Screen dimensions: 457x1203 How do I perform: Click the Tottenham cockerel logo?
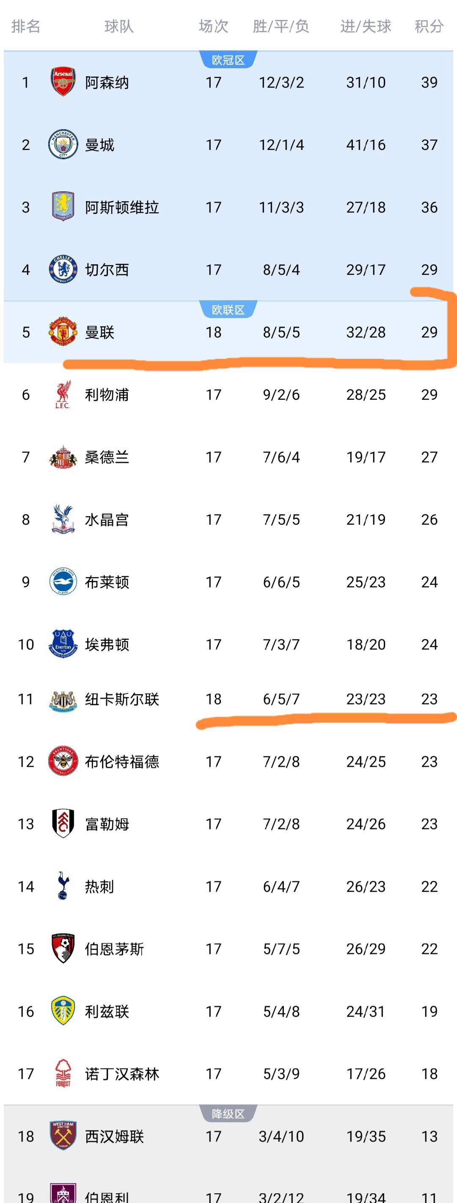pyautogui.click(x=63, y=886)
